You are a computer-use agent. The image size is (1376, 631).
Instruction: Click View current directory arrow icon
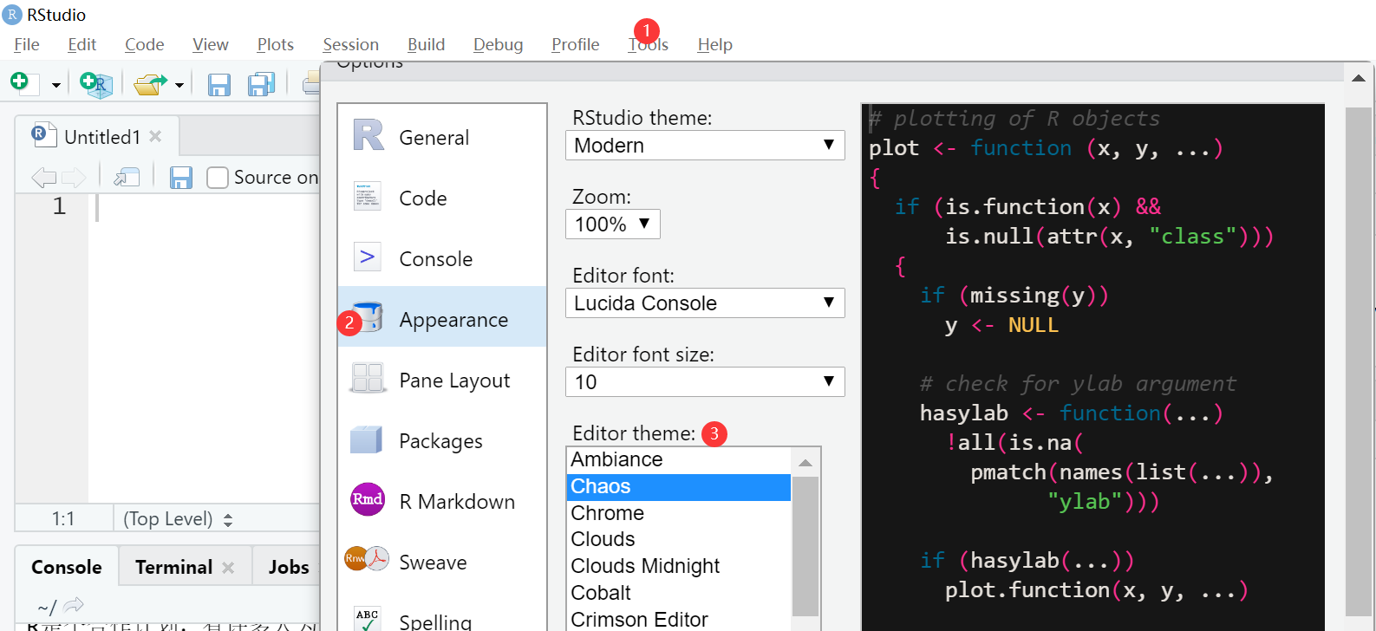coord(74,604)
